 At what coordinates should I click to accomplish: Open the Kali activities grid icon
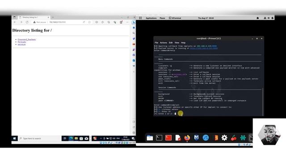click(x=140, y=18)
